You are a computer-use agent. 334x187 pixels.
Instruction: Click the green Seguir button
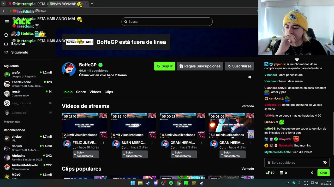(x=165, y=66)
